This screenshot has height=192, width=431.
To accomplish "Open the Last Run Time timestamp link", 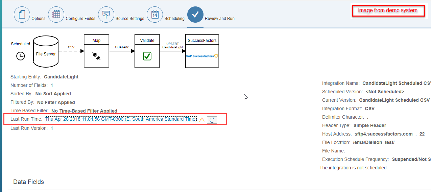I will point(121,119).
